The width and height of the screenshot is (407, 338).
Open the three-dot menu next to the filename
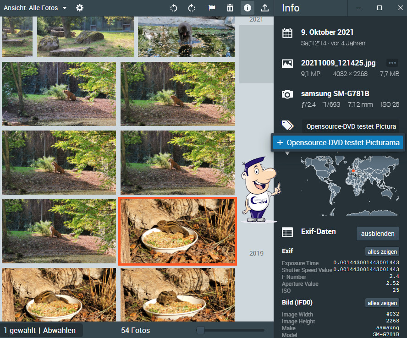click(392, 63)
